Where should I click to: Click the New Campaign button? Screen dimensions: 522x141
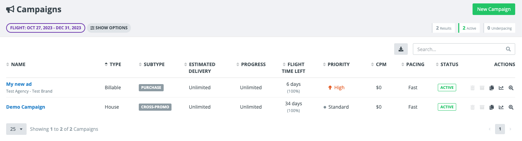click(x=493, y=9)
